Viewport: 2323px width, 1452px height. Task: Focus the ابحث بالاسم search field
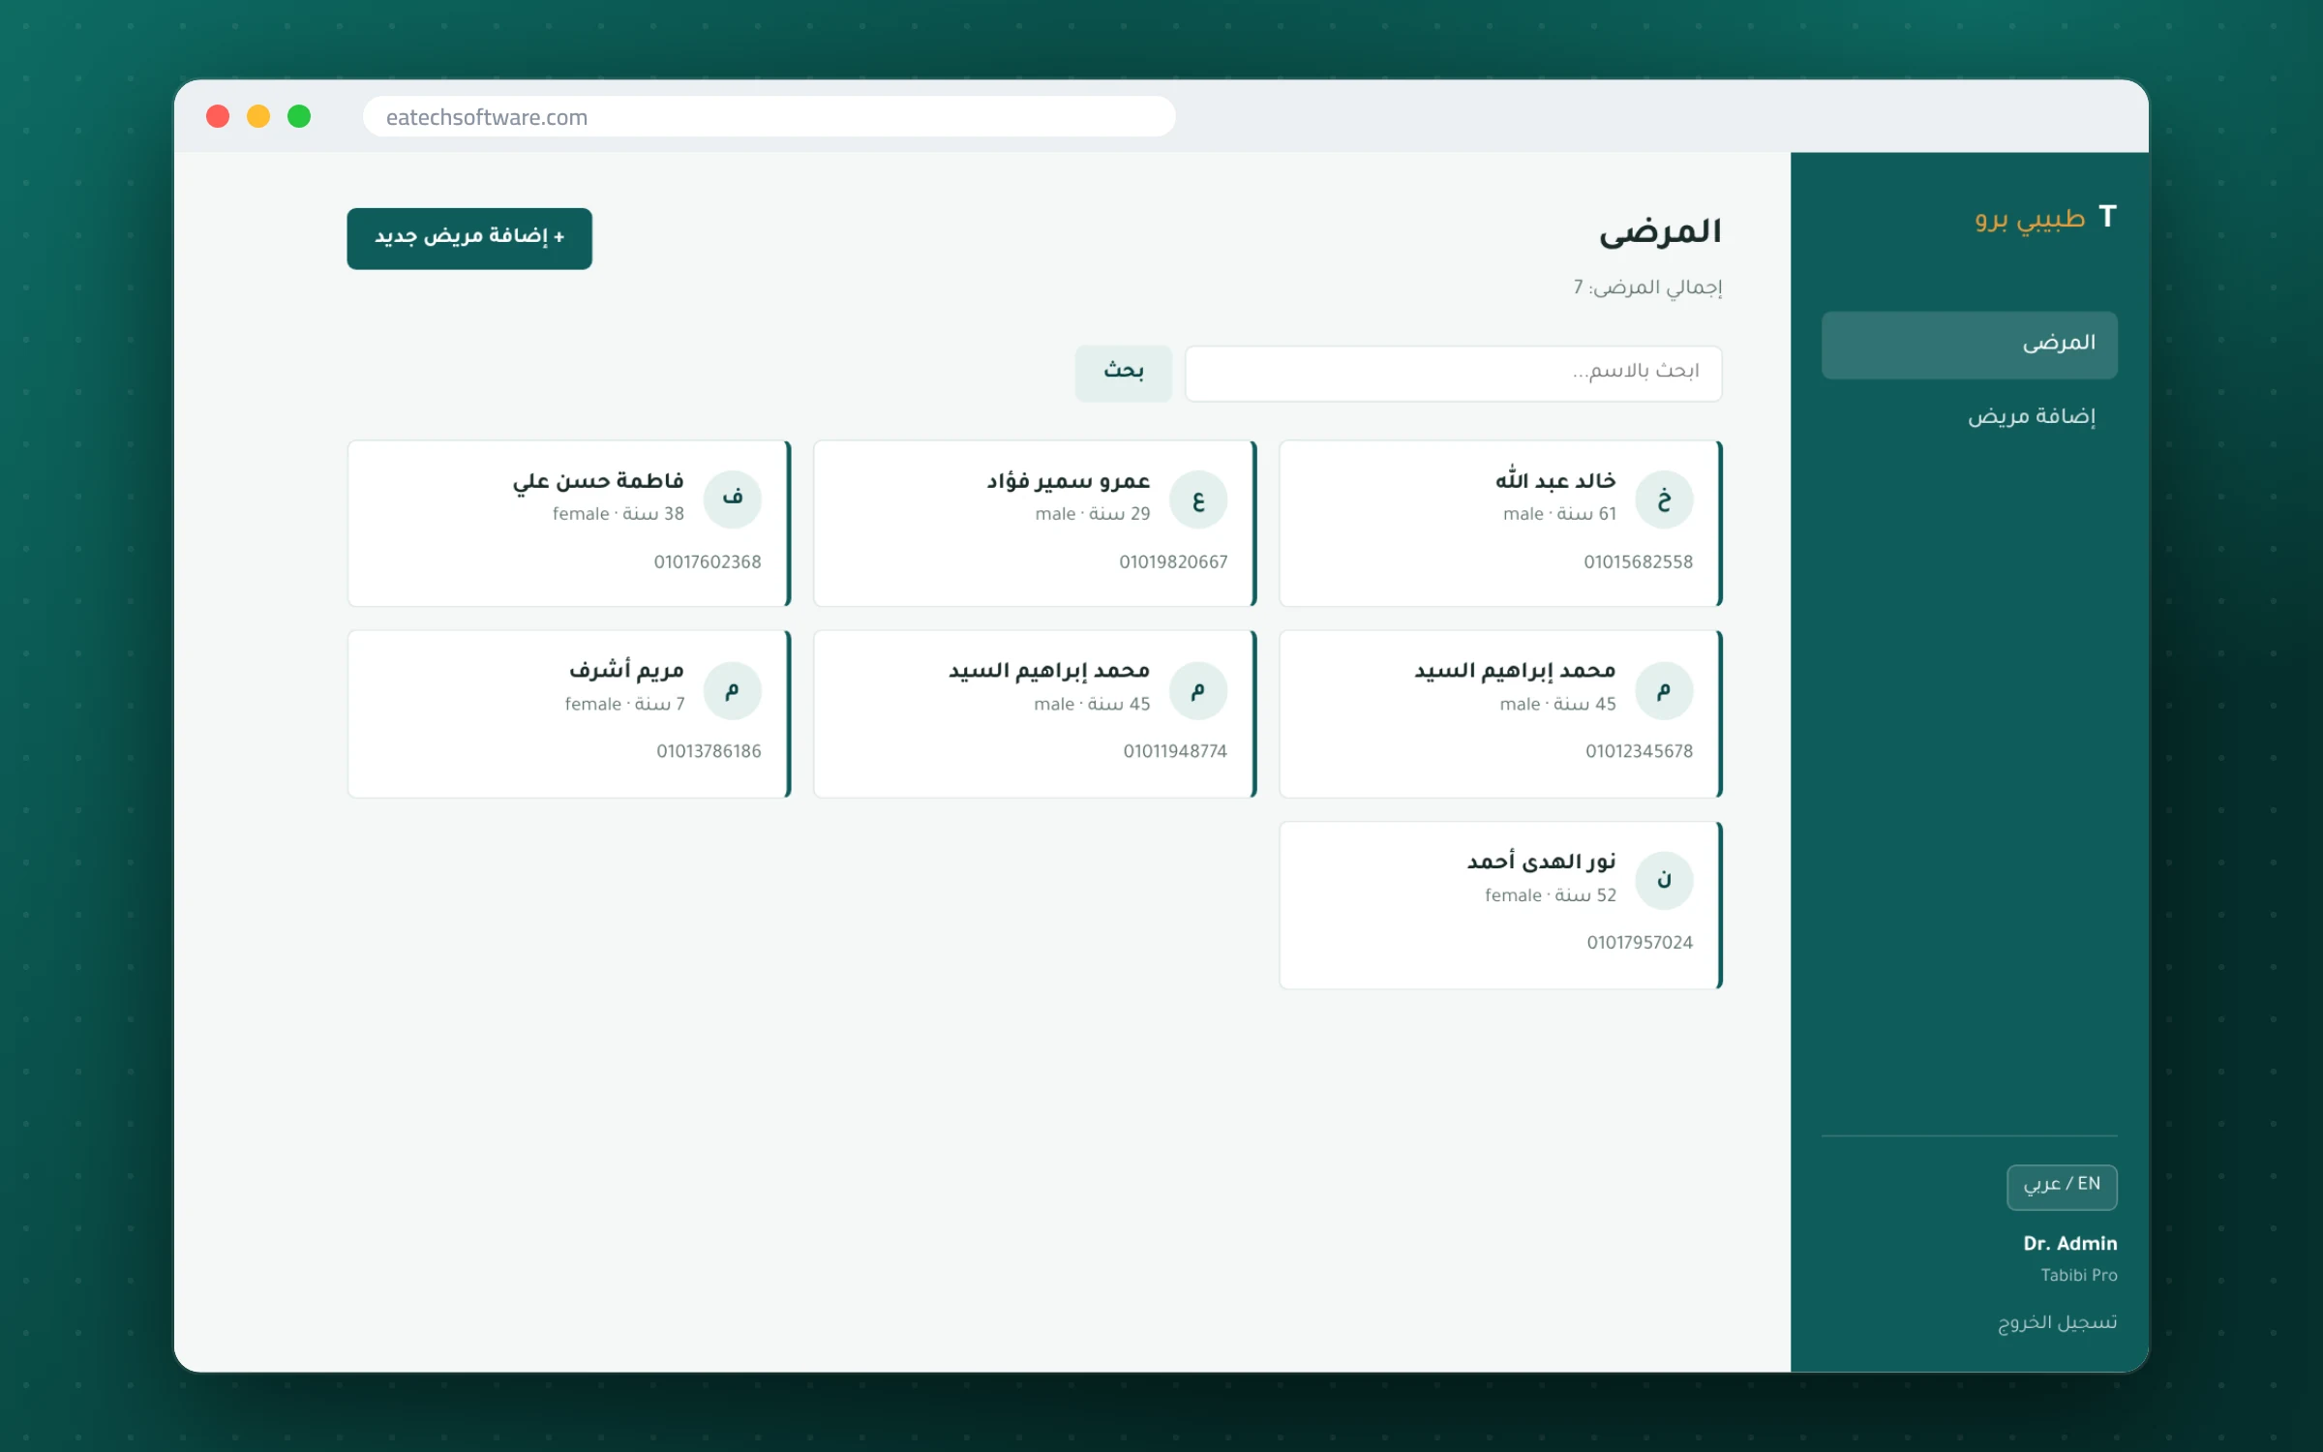pos(1454,373)
